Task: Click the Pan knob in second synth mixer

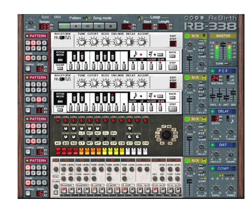Action: 190,86
